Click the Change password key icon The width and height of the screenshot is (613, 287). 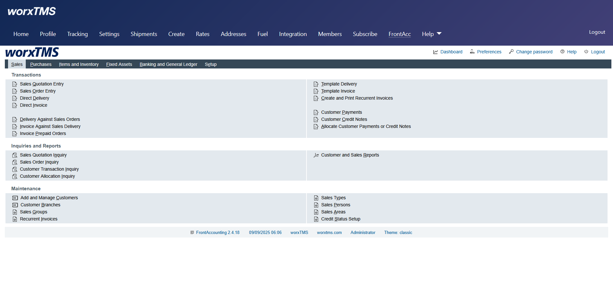tap(511, 52)
